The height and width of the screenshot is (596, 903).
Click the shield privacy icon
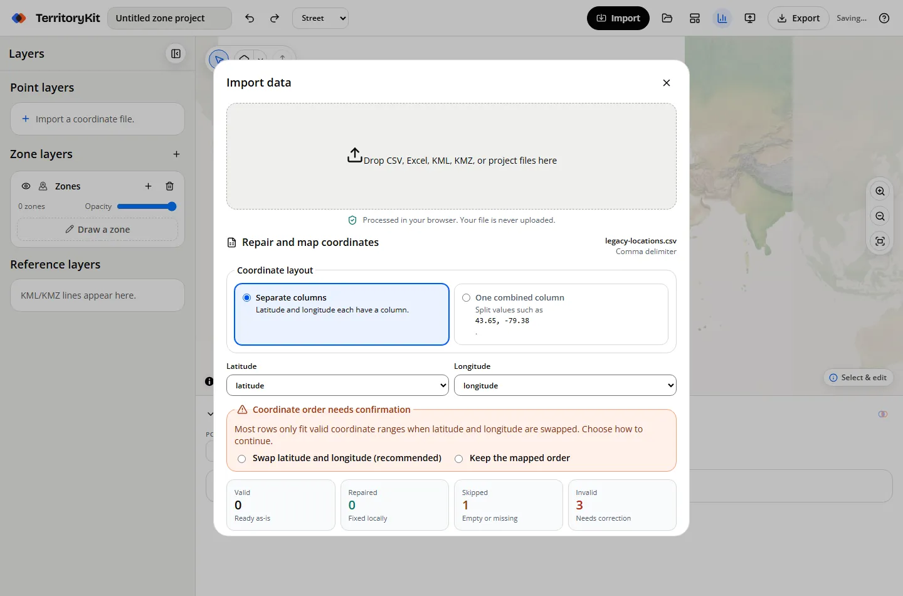(x=352, y=220)
